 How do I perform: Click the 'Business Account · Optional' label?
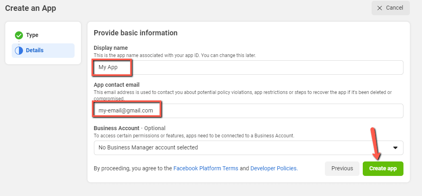pos(129,128)
